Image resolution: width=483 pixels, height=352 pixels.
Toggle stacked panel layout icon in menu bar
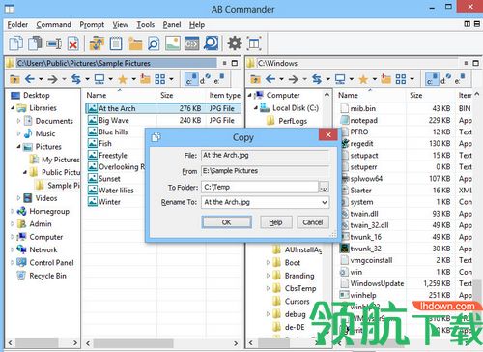477,24
